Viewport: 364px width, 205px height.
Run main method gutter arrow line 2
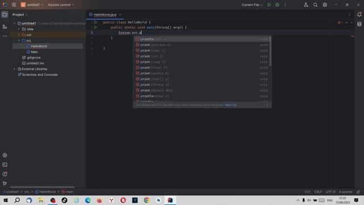tap(96, 27)
